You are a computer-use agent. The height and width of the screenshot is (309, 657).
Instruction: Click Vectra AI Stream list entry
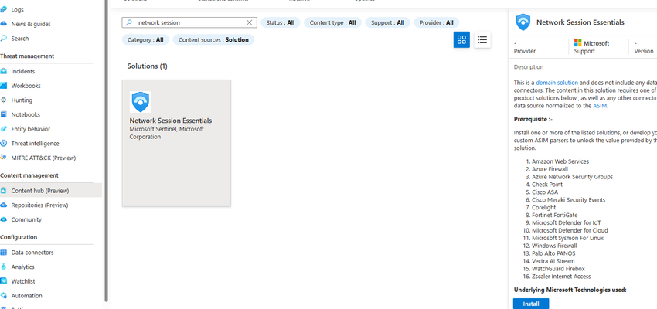pyautogui.click(x=553, y=261)
